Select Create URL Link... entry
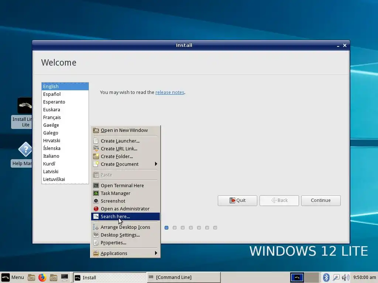Viewport: 378px width, 283px height. [x=126, y=149]
